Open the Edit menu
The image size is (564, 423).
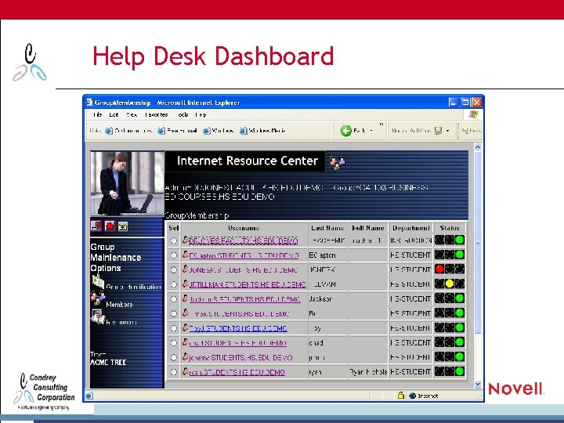(114, 114)
